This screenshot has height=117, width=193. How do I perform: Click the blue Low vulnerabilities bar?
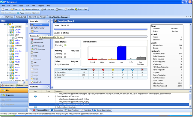(122, 53)
